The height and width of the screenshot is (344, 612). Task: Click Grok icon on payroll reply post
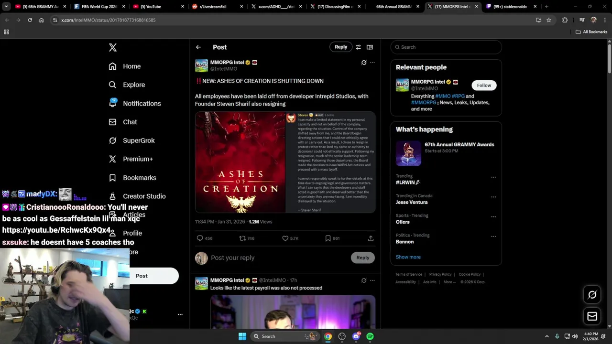click(364, 280)
